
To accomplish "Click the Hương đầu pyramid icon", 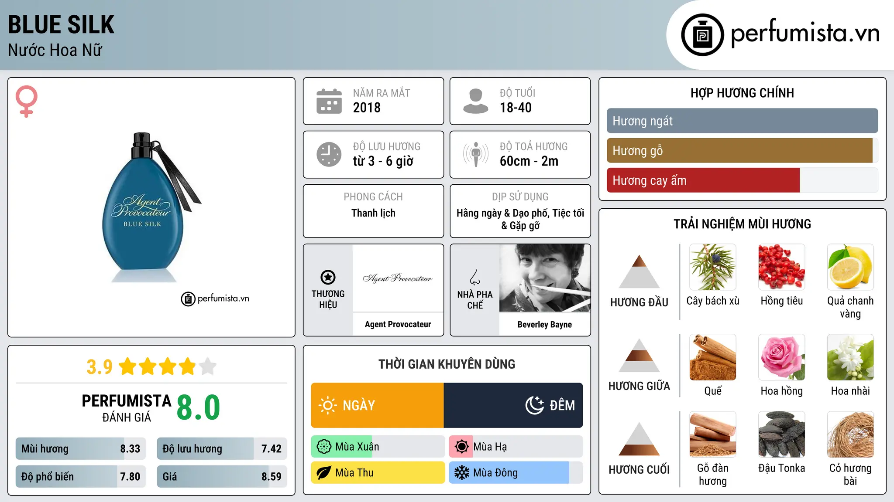I will [639, 271].
